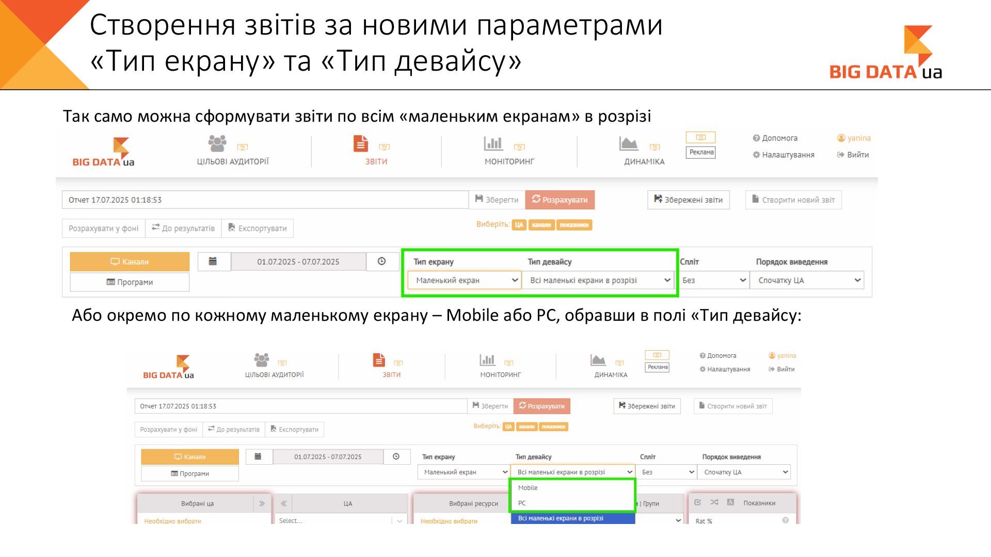Open Цільові аудиторії people icon in upper screenshot
Viewport: 991px width, 557px height.
[x=217, y=143]
